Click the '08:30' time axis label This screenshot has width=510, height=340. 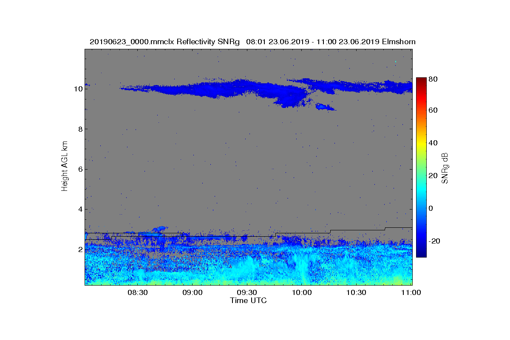(x=138, y=292)
